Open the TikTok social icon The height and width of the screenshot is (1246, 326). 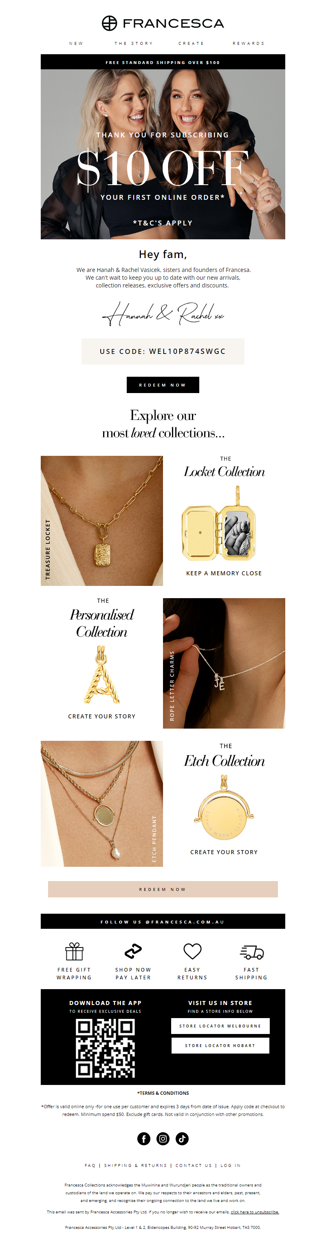(x=182, y=1138)
